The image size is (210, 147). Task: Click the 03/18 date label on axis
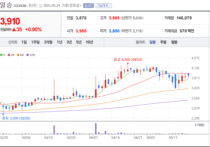[48, 138]
